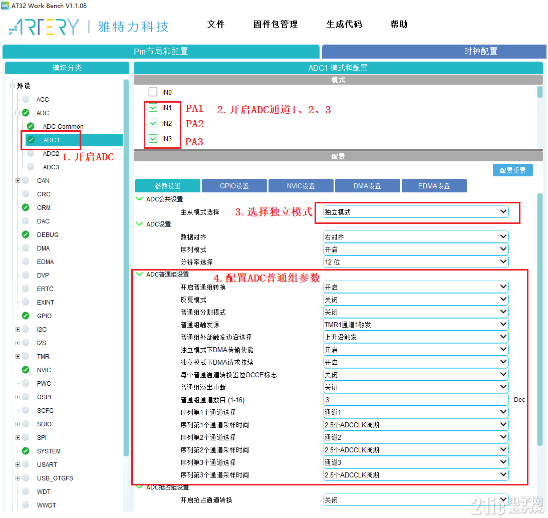Uncheck the IN2 channel checkbox
This screenshot has width=548, height=518.
pyautogui.click(x=153, y=123)
